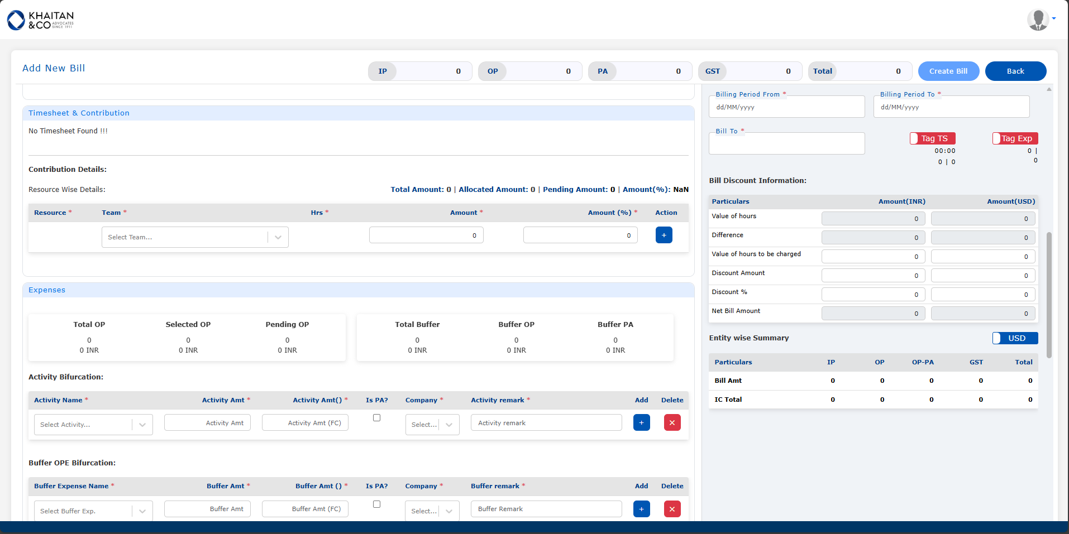
Task: Add Activity Bifurcation row with plus button
Action: pos(641,423)
